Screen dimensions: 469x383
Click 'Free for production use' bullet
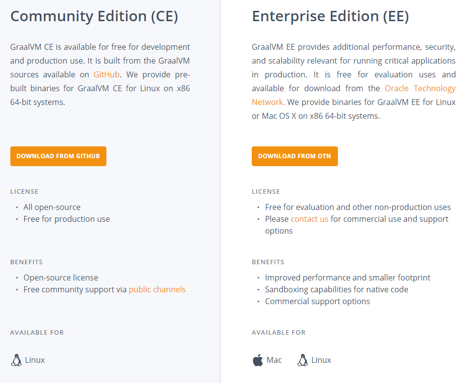[x=67, y=219]
